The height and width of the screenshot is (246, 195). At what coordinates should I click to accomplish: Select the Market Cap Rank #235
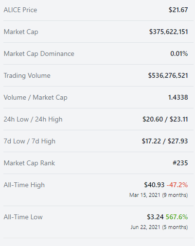coord(180,163)
